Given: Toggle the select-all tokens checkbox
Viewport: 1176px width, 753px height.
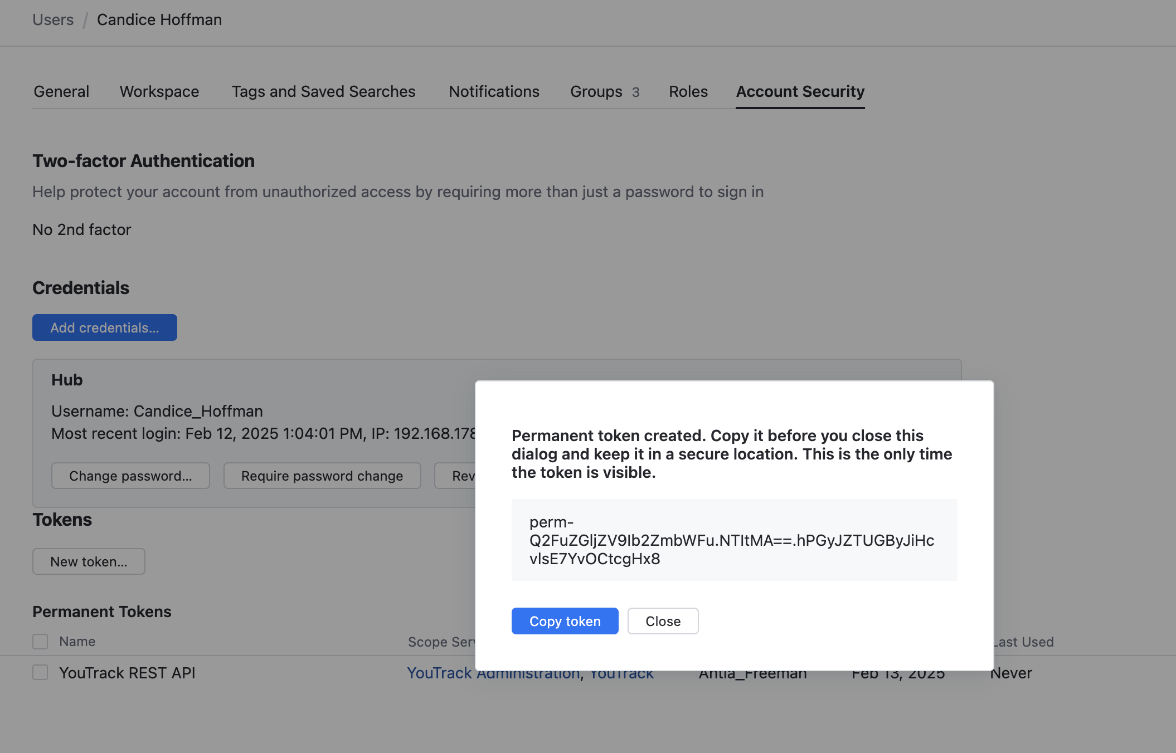Looking at the screenshot, I should pos(40,642).
